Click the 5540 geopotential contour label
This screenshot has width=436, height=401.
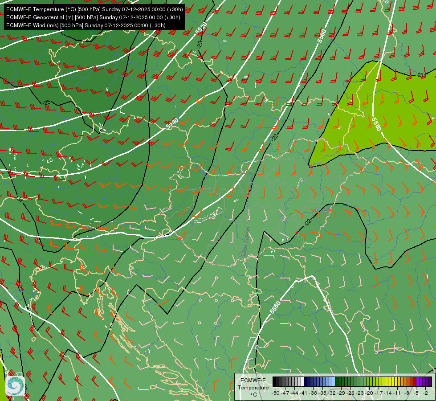[x=172, y=123]
